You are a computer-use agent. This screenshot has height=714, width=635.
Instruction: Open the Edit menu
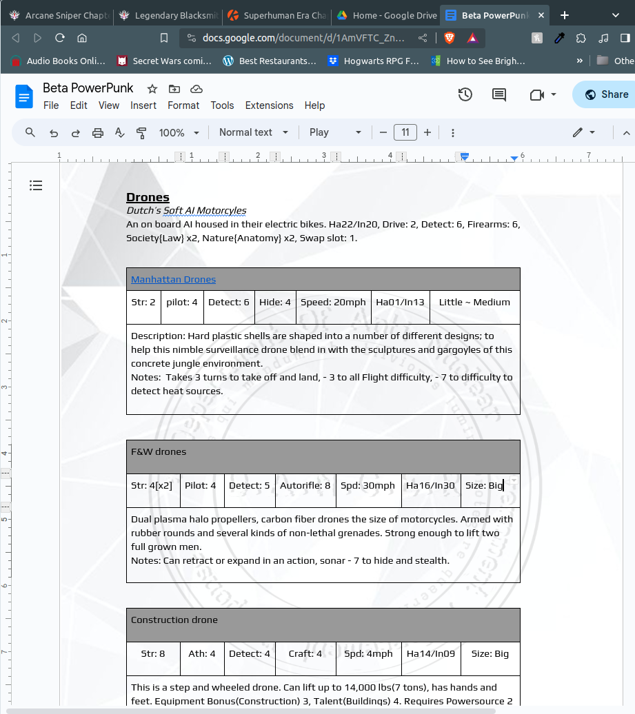click(x=79, y=105)
